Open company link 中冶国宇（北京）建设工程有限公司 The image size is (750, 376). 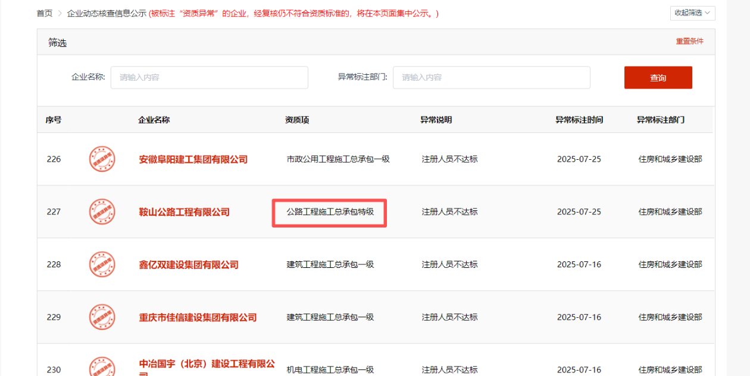pos(207,364)
